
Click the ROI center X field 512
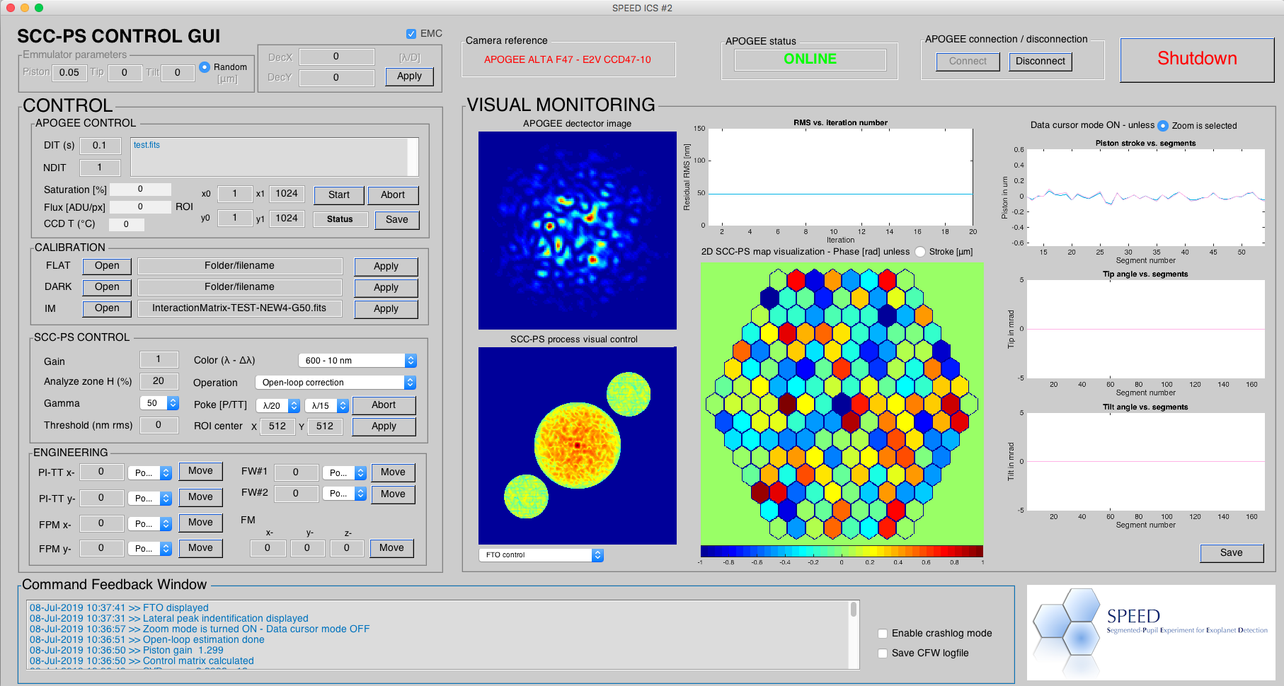tap(277, 426)
